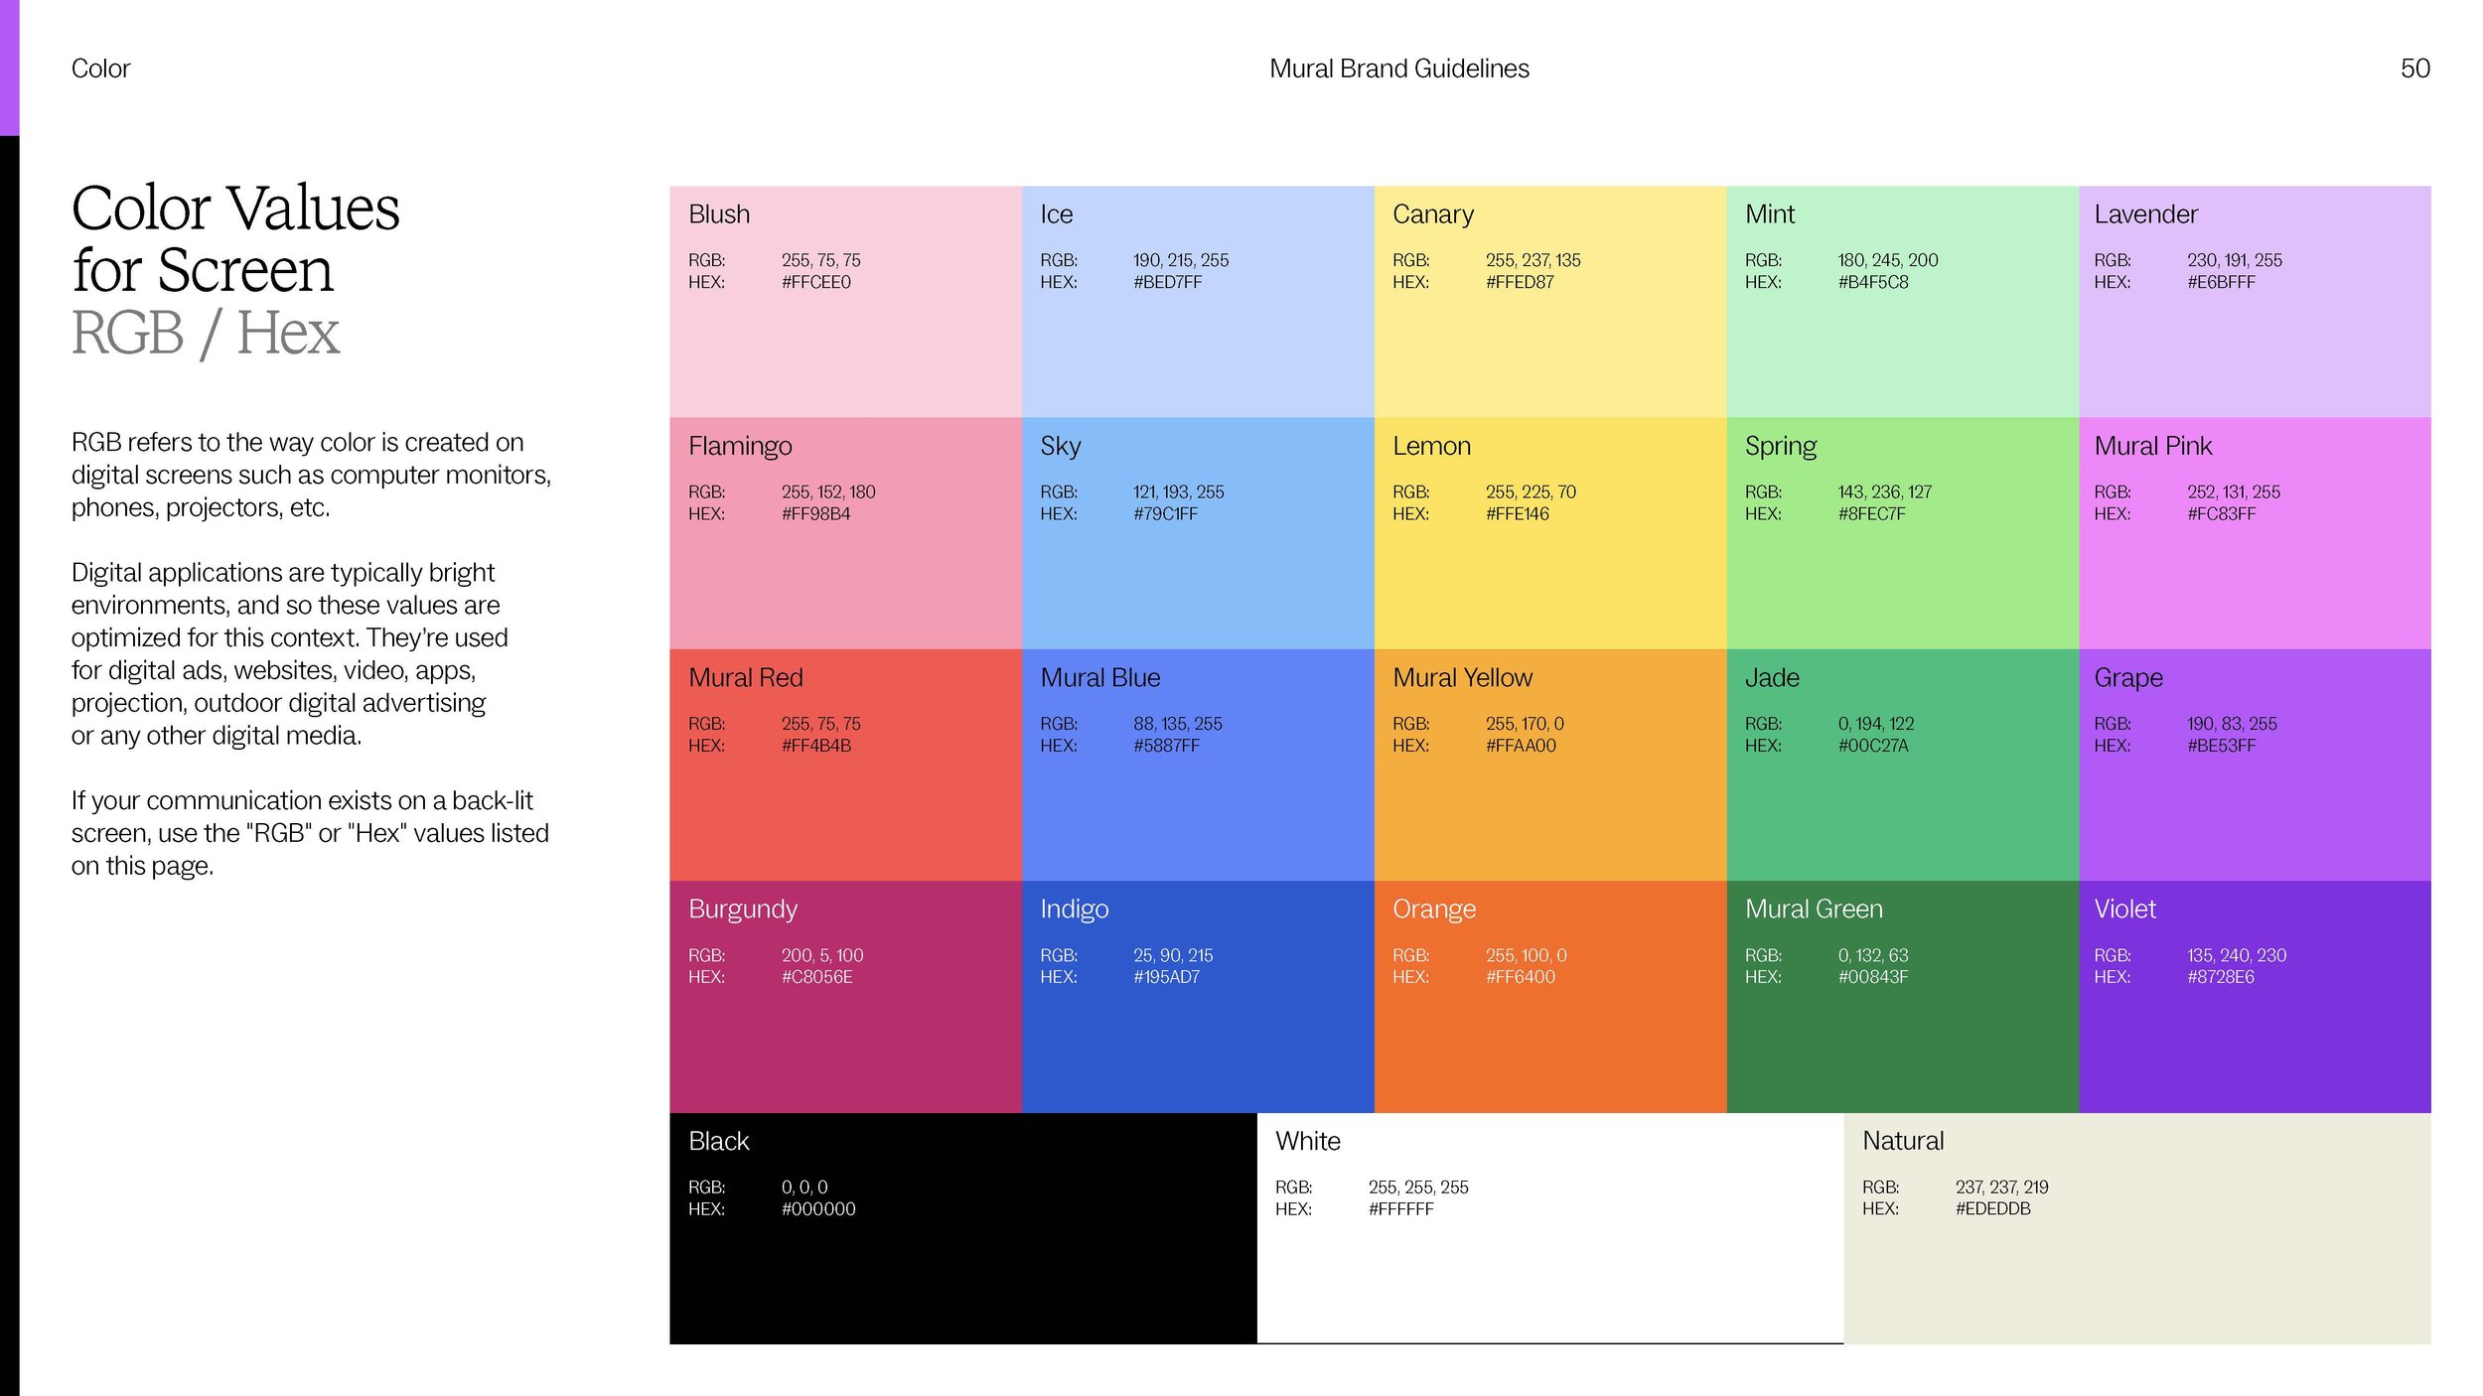Click the hex value #FFCEE0
Viewport: 2483px width, 1396px height.
point(816,282)
